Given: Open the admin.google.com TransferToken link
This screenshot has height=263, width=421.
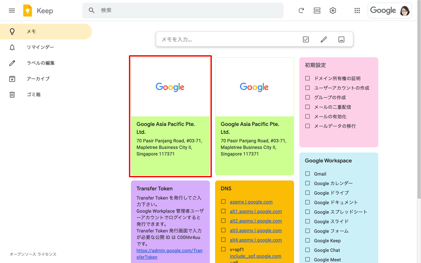Looking at the screenshot, I should (169, 254).
